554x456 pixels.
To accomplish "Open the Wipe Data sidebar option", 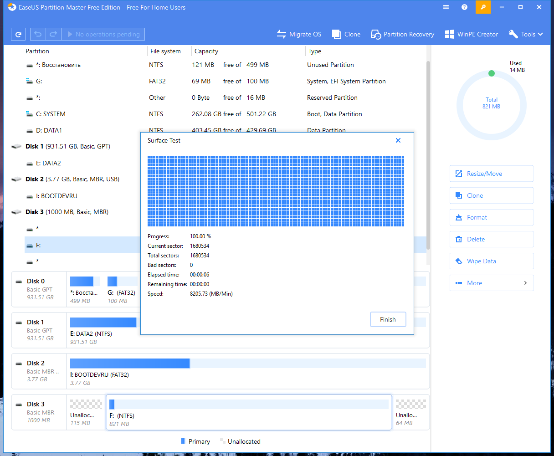I will (x=491, y=261).
